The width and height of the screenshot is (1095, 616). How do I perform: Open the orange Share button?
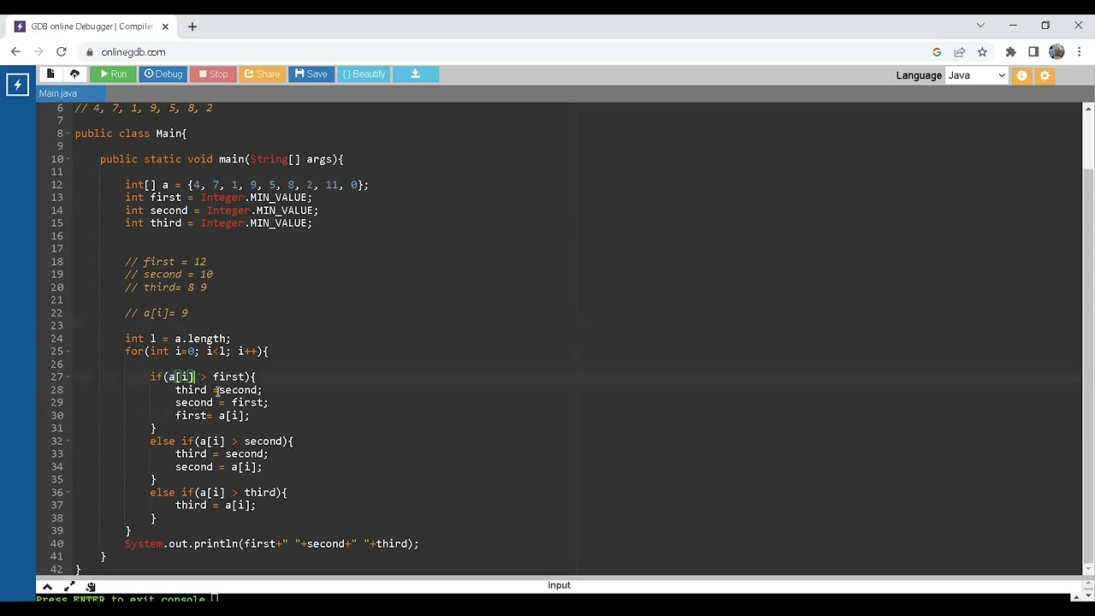pyautogui.click(x=262, y=74)
